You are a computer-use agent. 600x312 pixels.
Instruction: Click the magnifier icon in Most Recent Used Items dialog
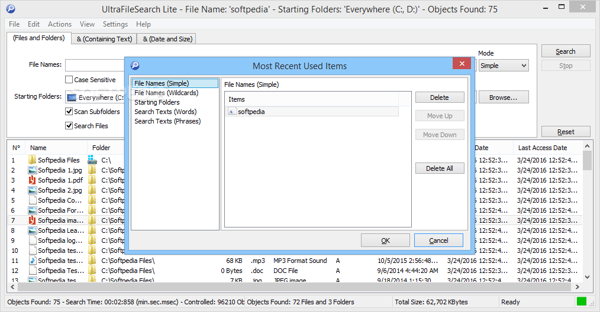pos(135,66)
